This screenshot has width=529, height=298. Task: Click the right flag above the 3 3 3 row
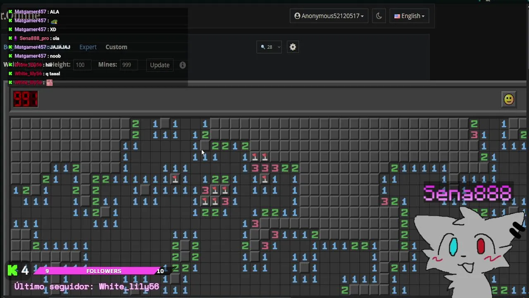coord(265,157)
